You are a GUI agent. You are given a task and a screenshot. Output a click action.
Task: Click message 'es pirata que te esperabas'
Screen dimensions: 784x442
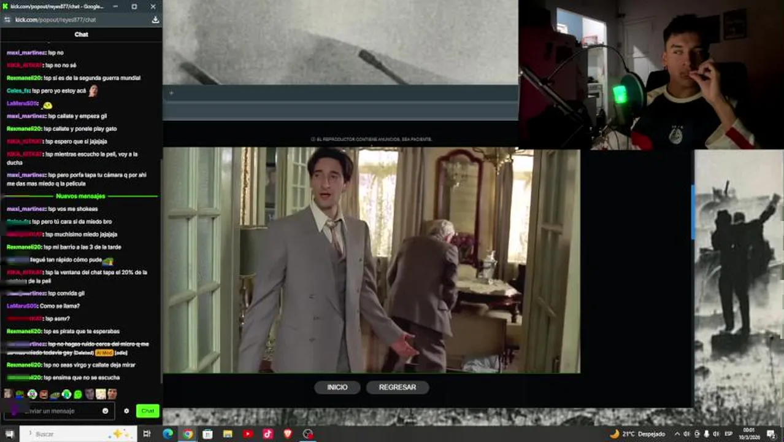pos(82,331)
